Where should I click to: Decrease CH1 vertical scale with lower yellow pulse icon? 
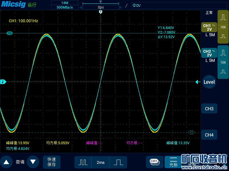(223, 36)
